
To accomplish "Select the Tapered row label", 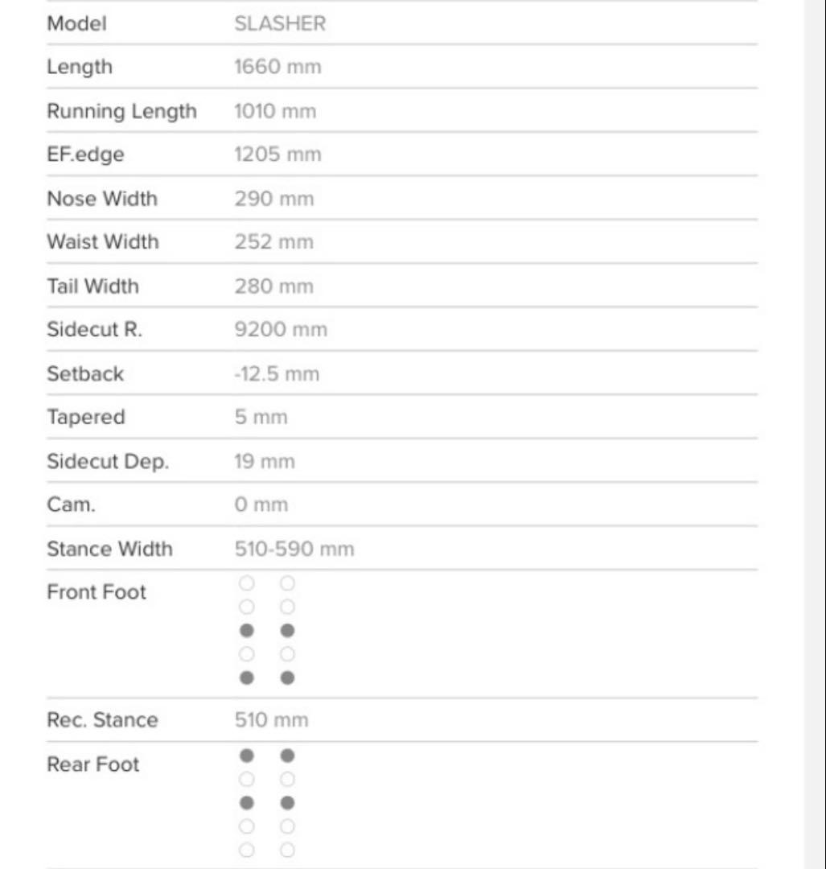I will tap(86, 418).
